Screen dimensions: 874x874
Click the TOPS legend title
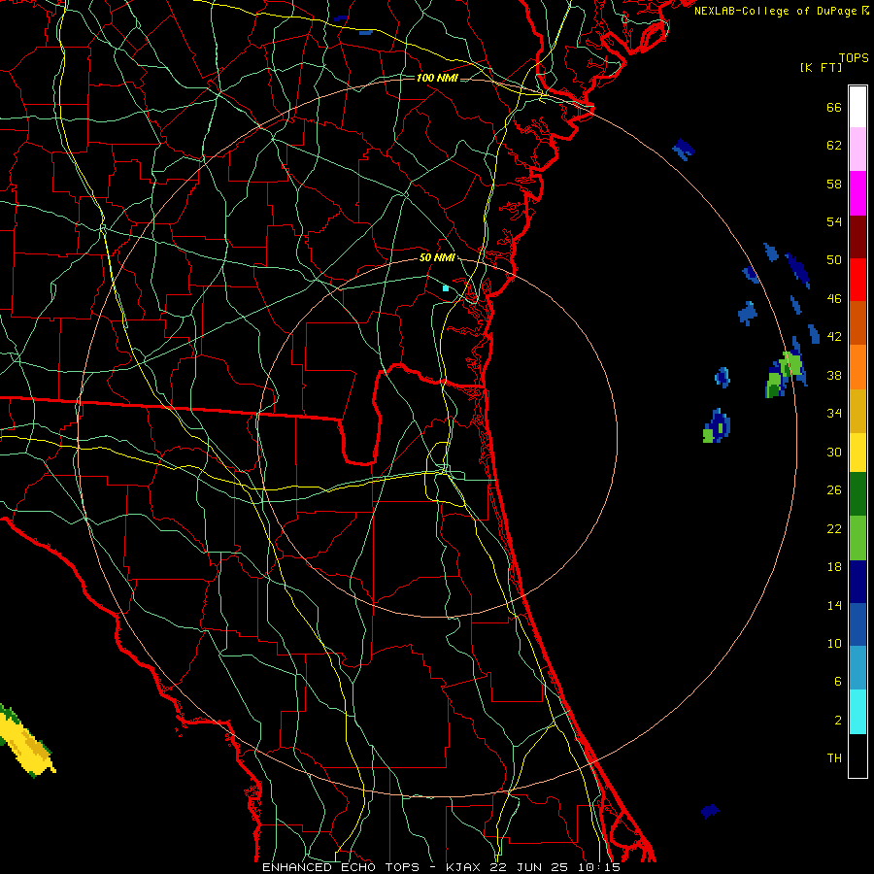click(854, 58)
